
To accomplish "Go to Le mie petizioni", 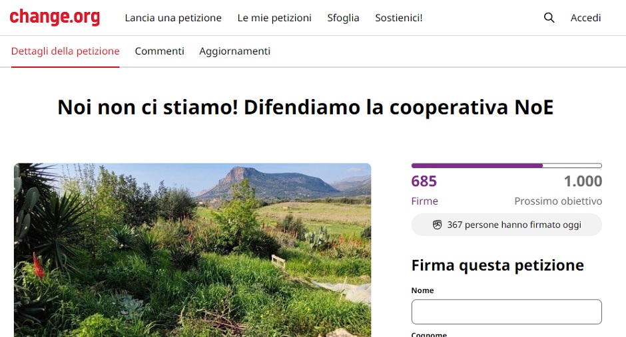I will click(x=274, y=18).
